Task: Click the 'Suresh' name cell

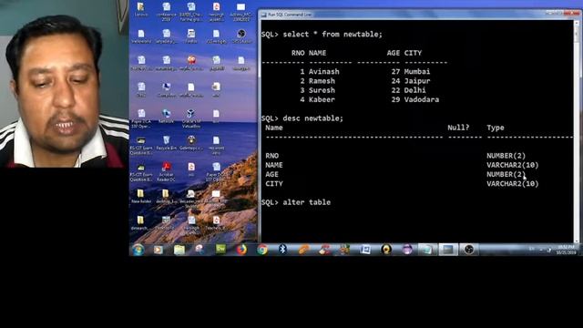Action: click(322, 90)
